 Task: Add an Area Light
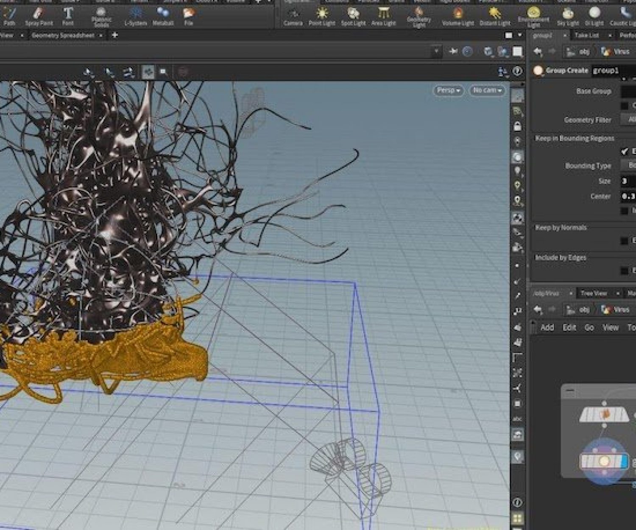coord(383,16)
